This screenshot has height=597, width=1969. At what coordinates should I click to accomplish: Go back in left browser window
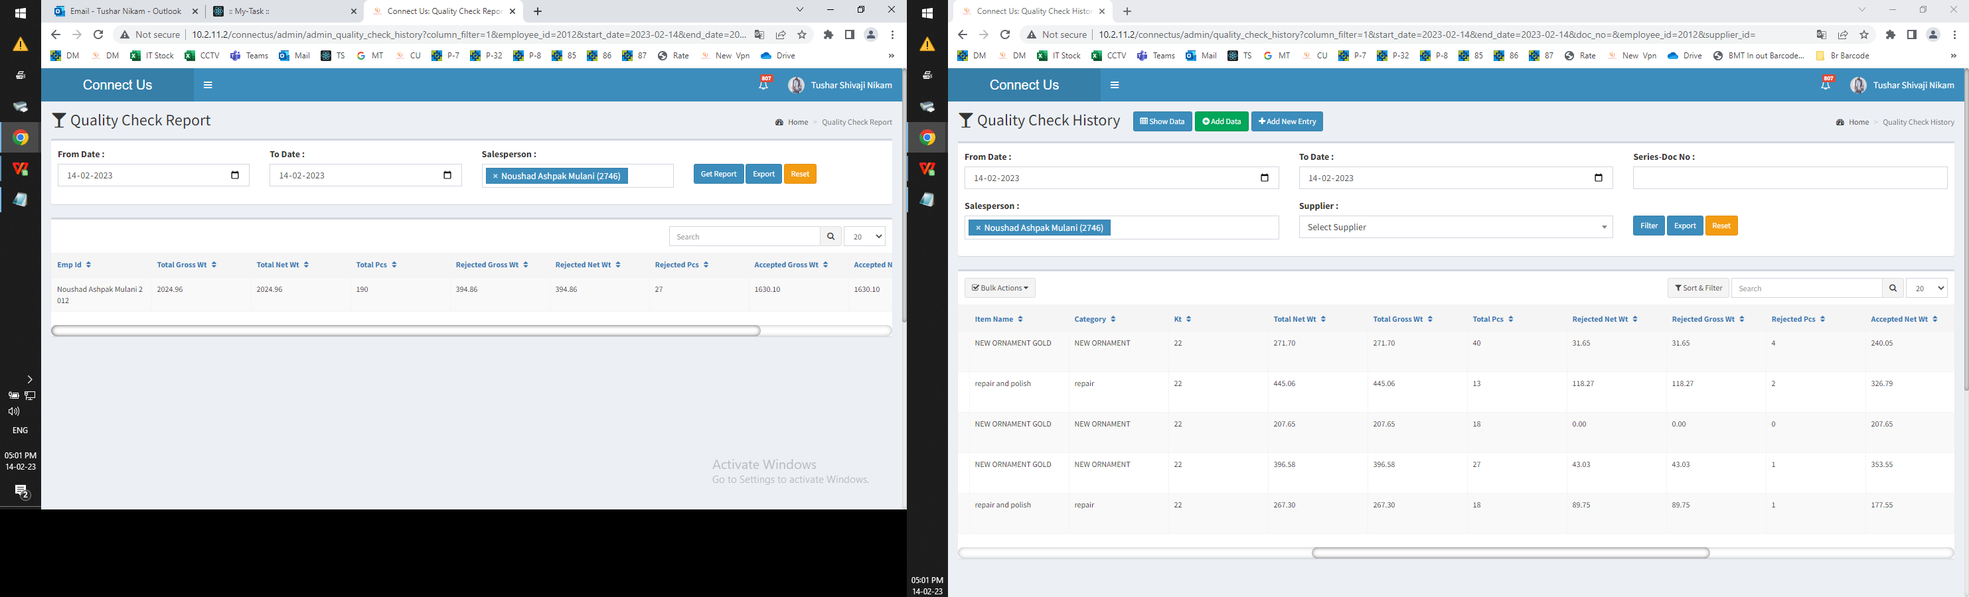[x=55, y=34]
